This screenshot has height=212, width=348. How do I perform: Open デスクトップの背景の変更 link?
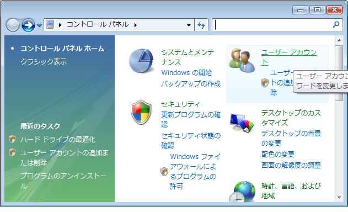(291, 138)
